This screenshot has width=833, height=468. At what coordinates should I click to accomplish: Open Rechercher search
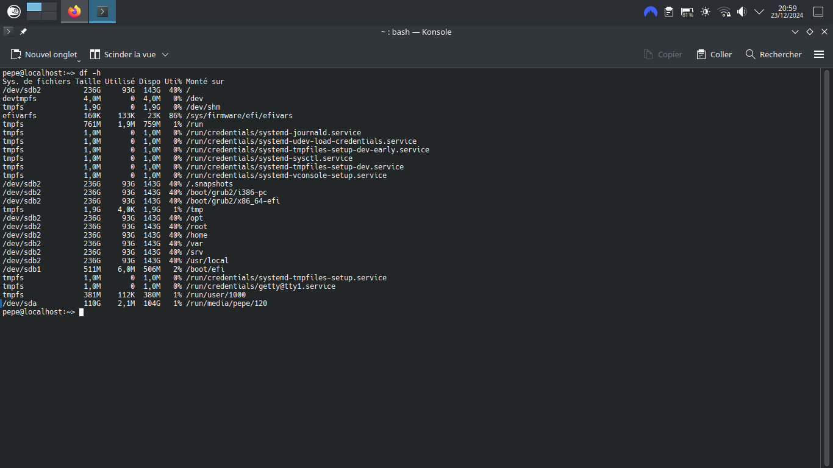pyautogui.click(x=774, y=54)
